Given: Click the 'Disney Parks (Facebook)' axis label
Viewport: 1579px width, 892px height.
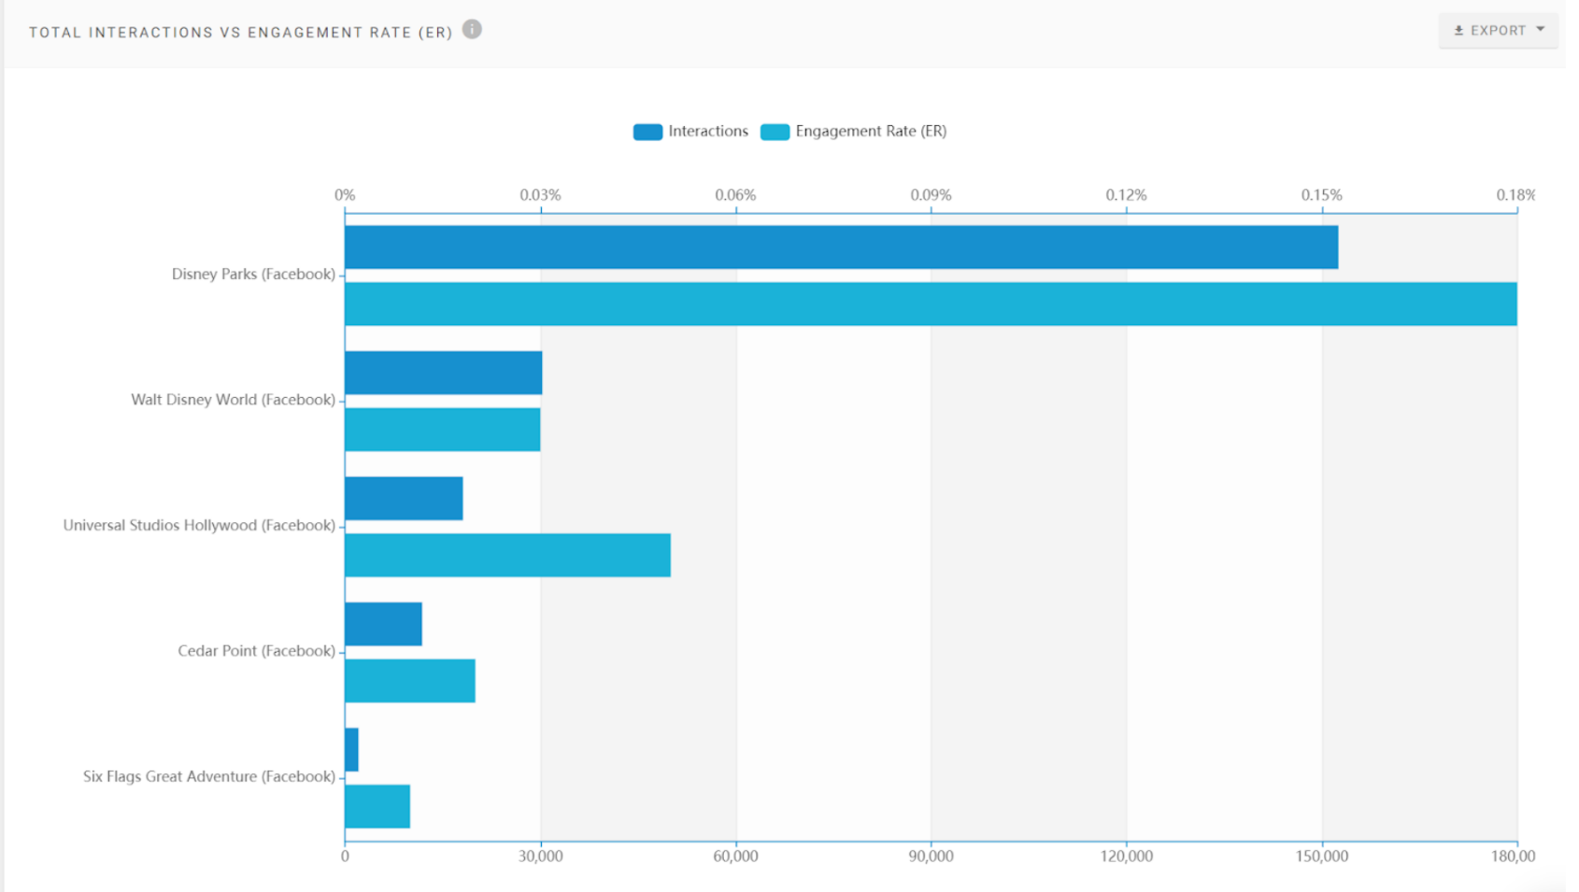Looking at the screenshot, I should (x=253, y=274).
